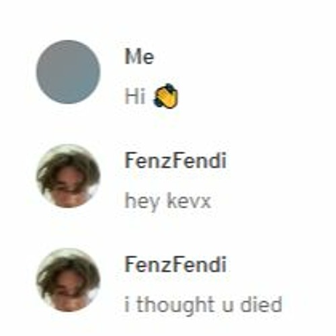Viewport: 336px width, 336px height.
Task: Select the 'i thought u died' message
Action: (x=203, y=305)
